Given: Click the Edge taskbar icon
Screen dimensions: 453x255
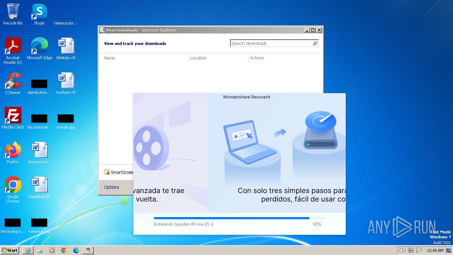Looking at the screenshot, I should 76,250.
